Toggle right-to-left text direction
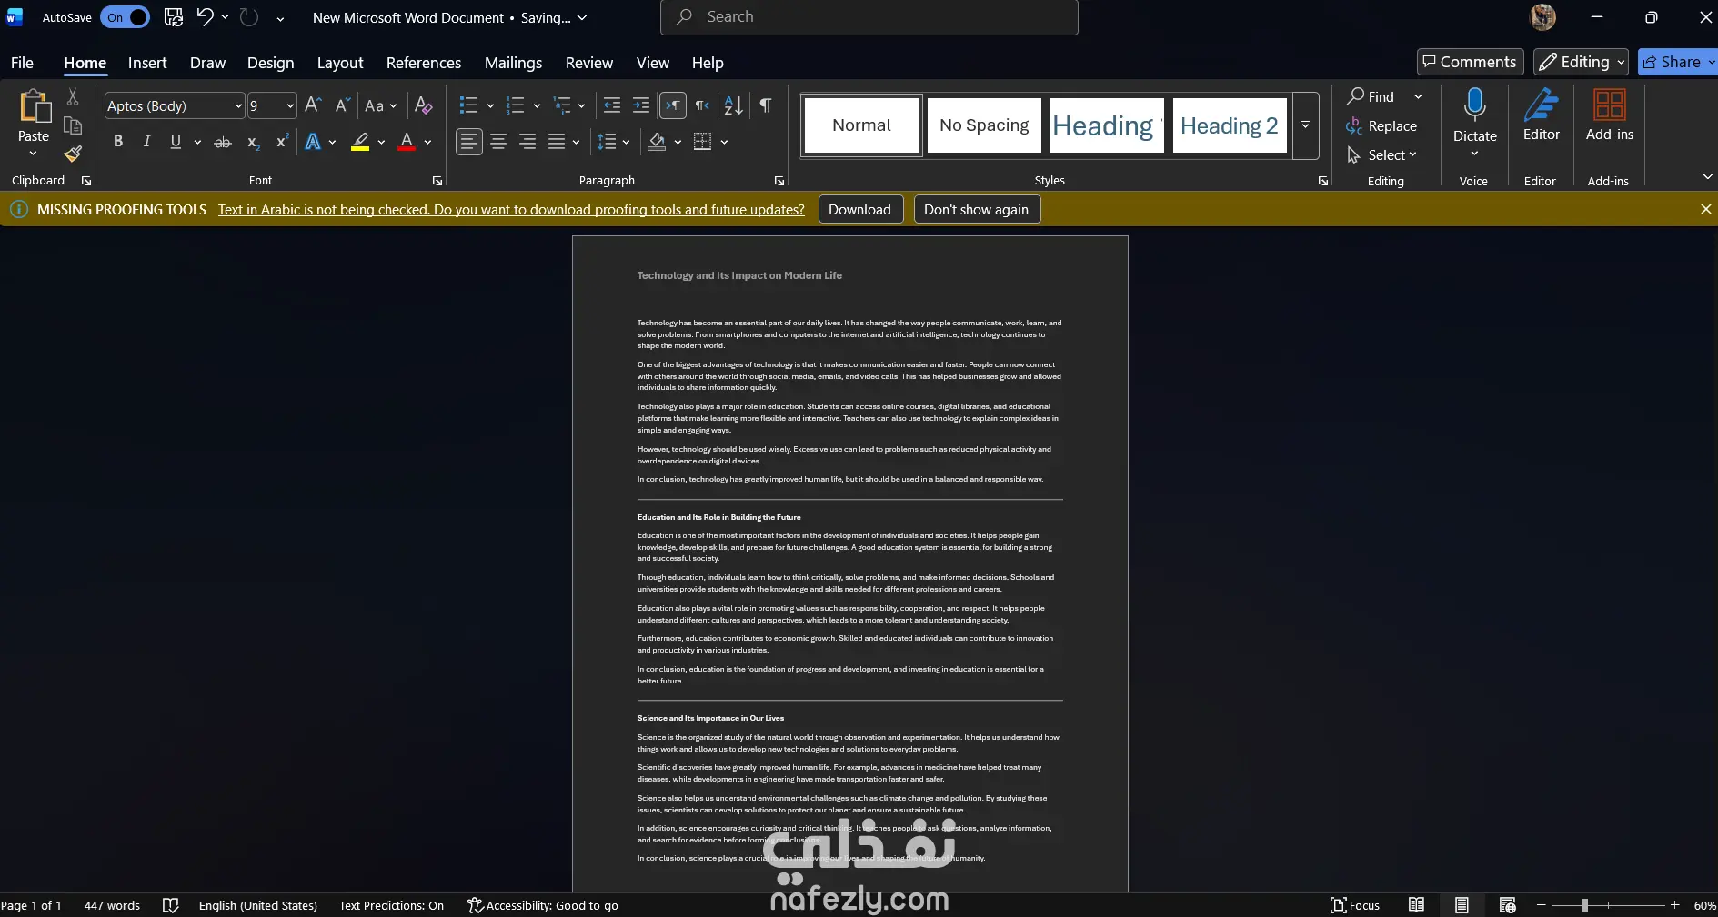 [x=702, y=105]
